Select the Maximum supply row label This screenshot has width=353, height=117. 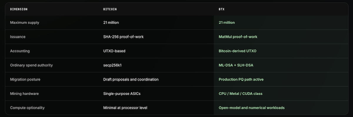pyautogui.click(x=25, y=22)
